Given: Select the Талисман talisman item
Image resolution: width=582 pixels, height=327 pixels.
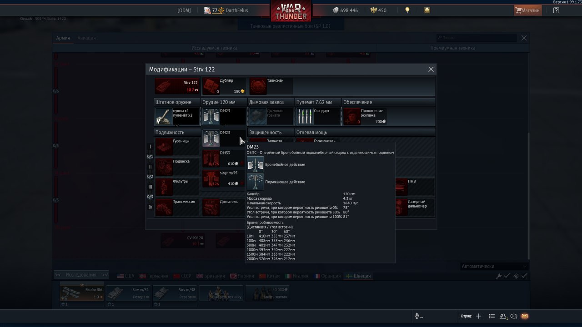Looking at the screenshot, I should (271, 86).
